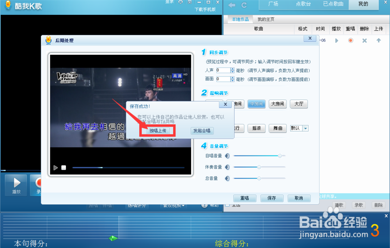The width and height of the screenshot is (390, 248).
Task: Click the 人声 offset spinner arrows
Action: coord(232,70)
